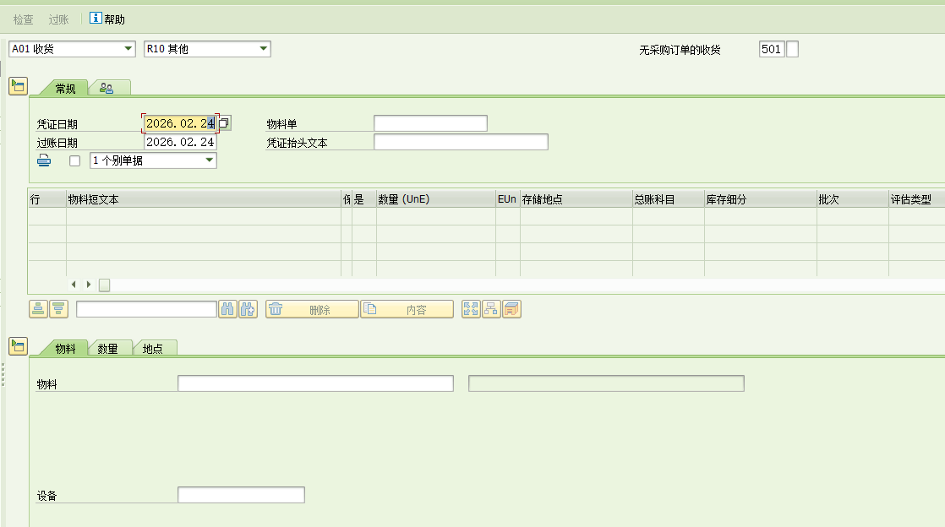This screenshot has width=945, height=527.
Task: Switch to the 数量 tab
Action: pos(108,349)
